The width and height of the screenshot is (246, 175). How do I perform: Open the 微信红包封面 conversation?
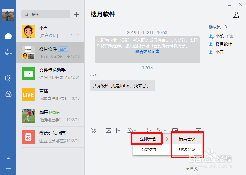pos(50,137)
